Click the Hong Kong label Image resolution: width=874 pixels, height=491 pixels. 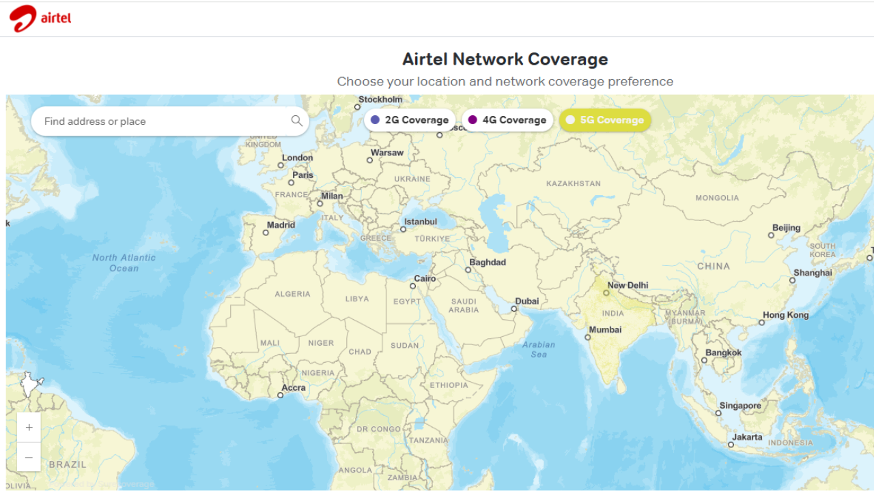[x=786, y=315]
